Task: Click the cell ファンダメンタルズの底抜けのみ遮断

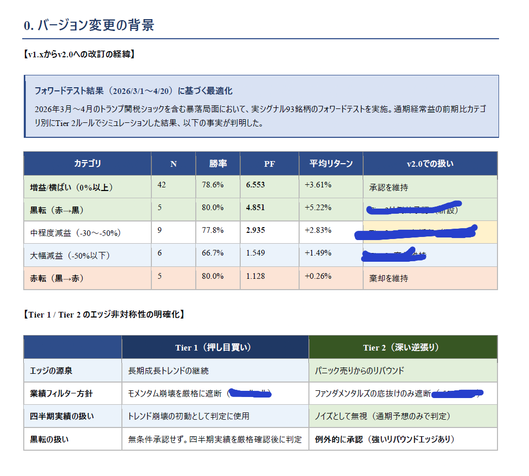Action: (373, 393)
